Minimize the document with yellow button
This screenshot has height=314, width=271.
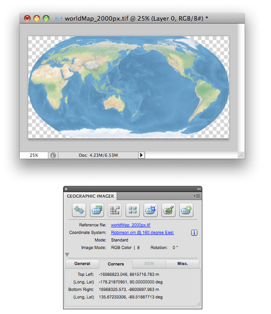click(36, 18)
